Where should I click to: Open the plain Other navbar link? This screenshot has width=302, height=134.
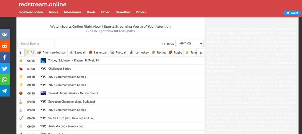tap(105, 12)
